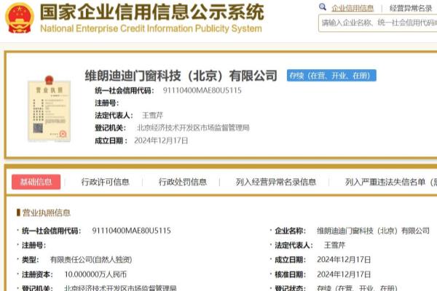Open the business license thumbnail image
Image resolution: width=437 pixels, height=291 pixels.
click(49, 109)
